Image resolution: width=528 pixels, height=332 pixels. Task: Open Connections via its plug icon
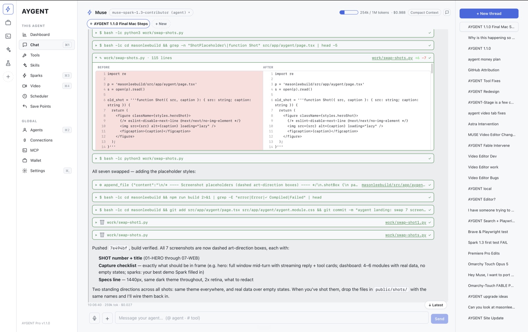[x=25, y=140]
